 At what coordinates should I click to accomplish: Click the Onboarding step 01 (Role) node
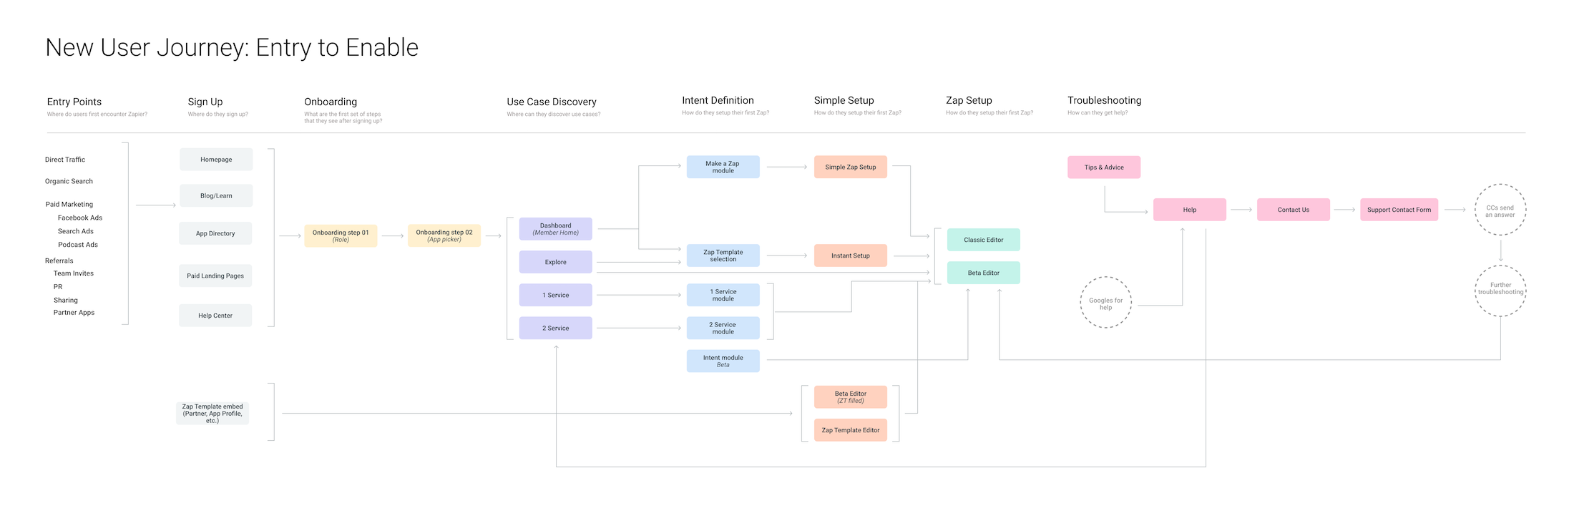tap(341, 236)
